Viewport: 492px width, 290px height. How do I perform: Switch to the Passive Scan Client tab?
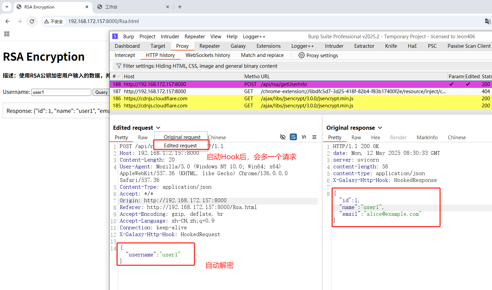pyautogui.click(x=469, y=46)
